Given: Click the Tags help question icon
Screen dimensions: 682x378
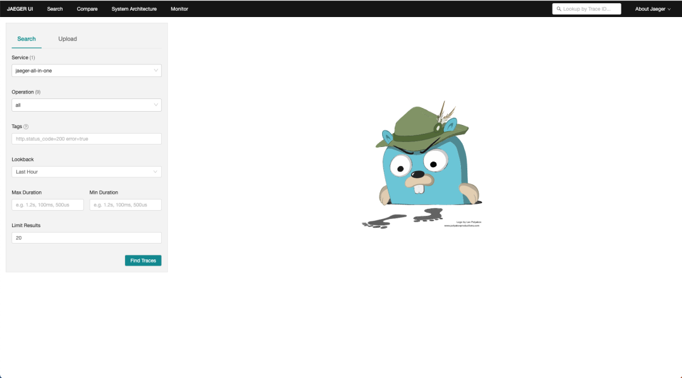Looking at the screenshot, I should point(26,126).
